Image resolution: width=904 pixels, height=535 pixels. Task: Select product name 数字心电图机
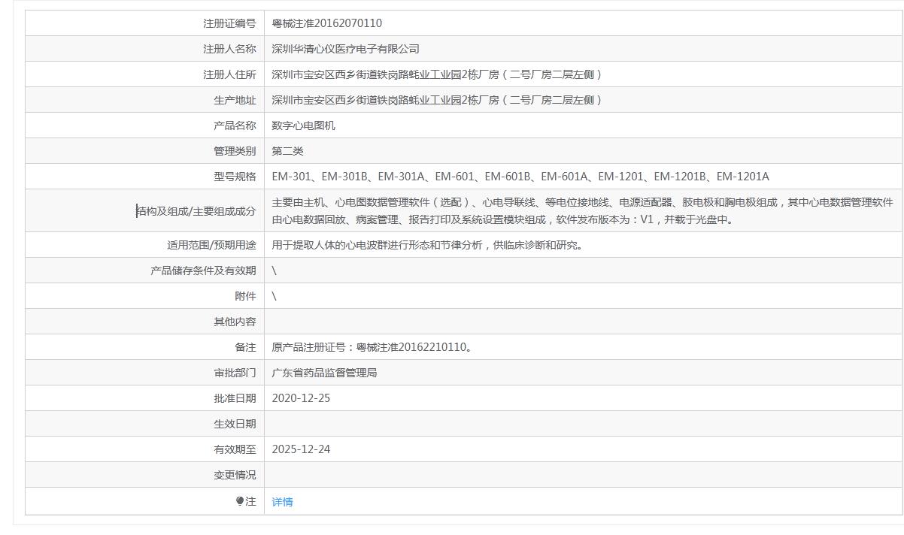pyautogui.click(x=303, y=125)
